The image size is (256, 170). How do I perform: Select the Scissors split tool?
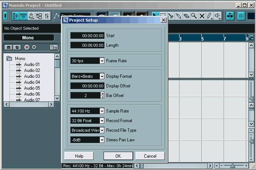171,16
